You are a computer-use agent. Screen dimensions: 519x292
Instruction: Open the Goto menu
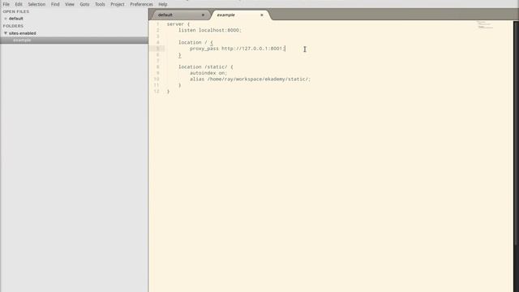coord(84,4)
